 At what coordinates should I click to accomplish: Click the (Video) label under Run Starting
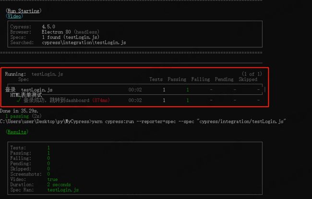pos(14,16)
